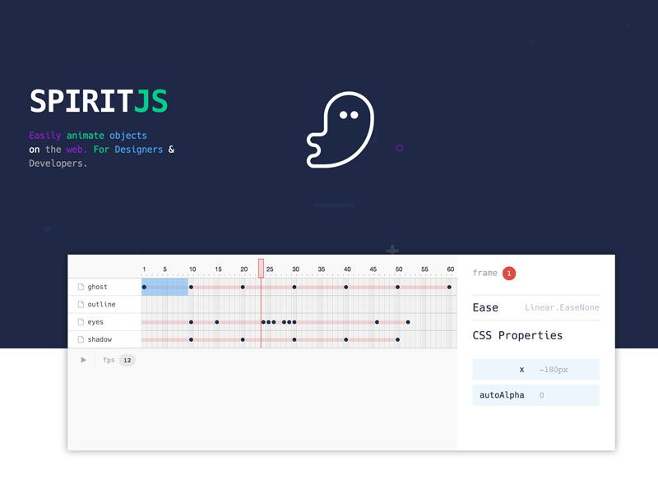Select the ghost layer file icon
Image resolution: width=658 pixels, height=493 pixels.
(x=81, y=287)
